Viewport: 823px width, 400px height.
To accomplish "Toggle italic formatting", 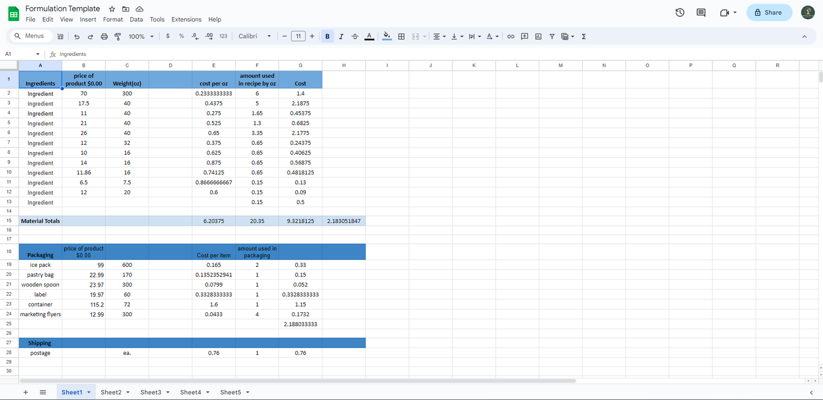I will pyautogui.click(x=341, y=36).
